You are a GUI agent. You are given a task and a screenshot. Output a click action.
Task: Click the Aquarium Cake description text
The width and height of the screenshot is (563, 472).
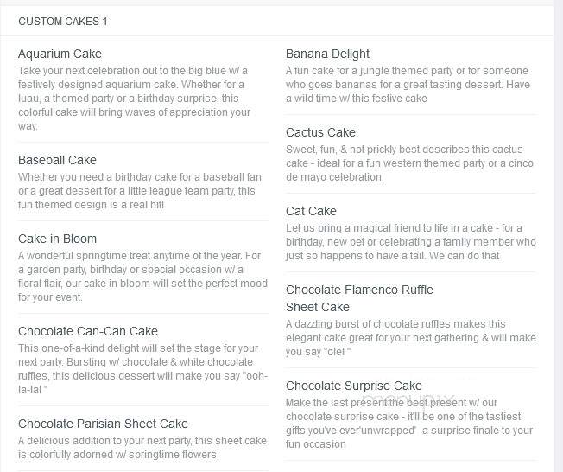coord(135,99)
